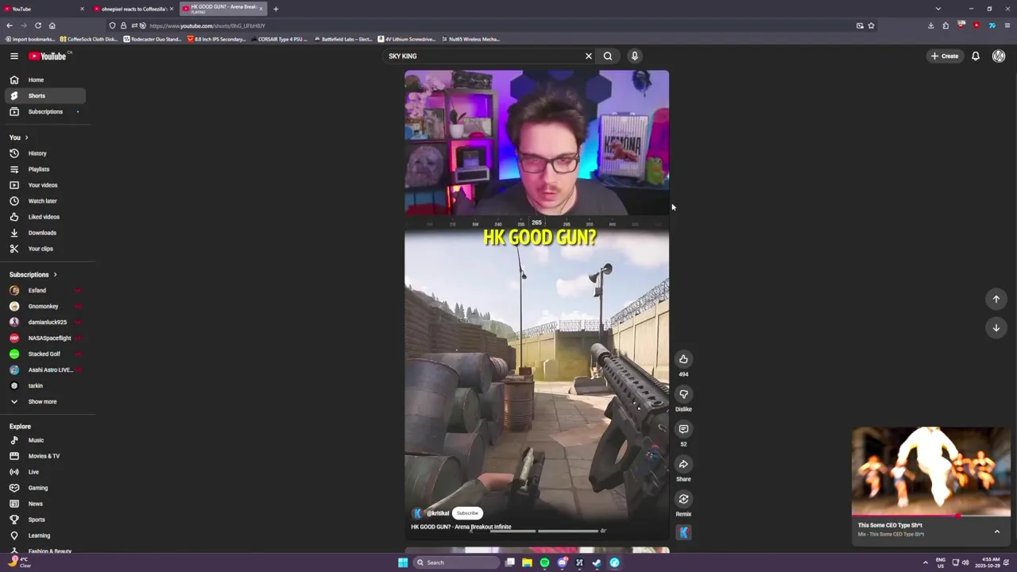Image resolution: width=1017 pixels, height=572 pixels.
Task: Open the Short's sound source thumbnail
Action: (x=683, y=532)
